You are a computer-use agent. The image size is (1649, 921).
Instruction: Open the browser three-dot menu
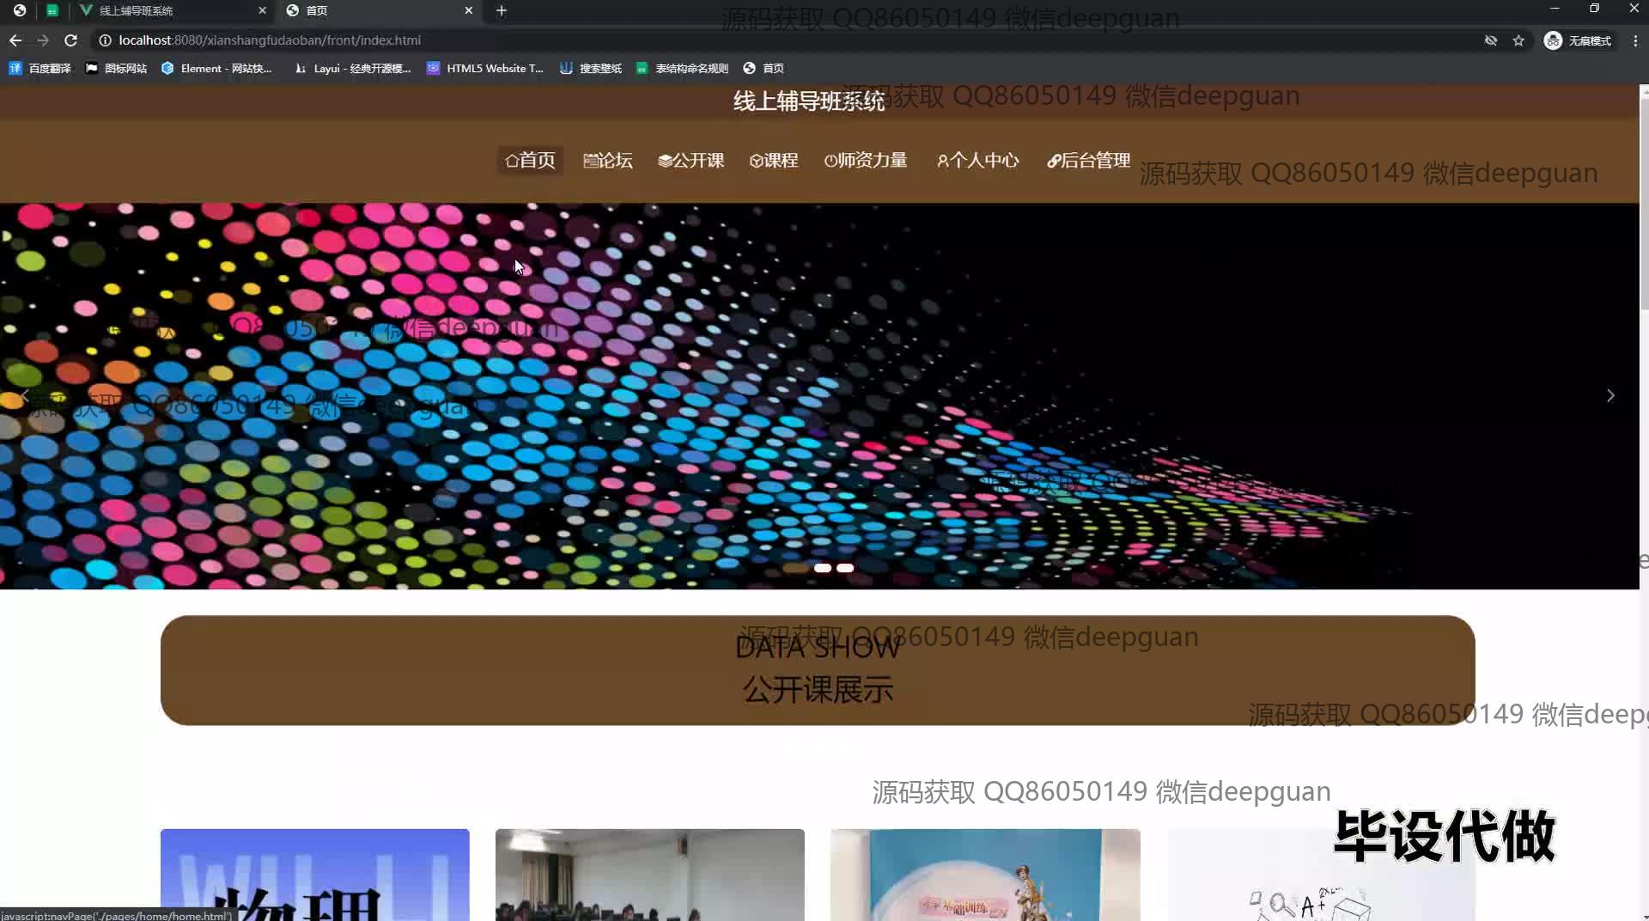[x=1635, y=40]
